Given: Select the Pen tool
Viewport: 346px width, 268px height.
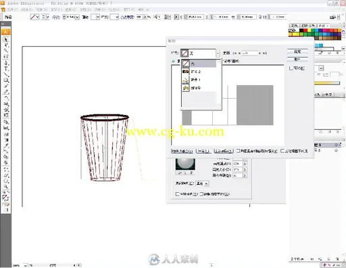Looking at the screenshot, I should (5, 63).
